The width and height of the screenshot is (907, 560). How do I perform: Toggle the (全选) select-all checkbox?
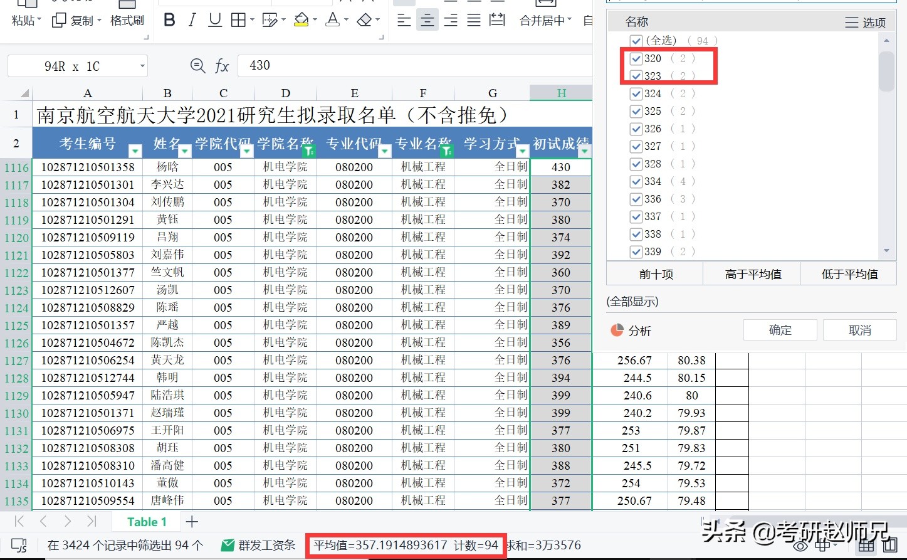coord(636,40)
